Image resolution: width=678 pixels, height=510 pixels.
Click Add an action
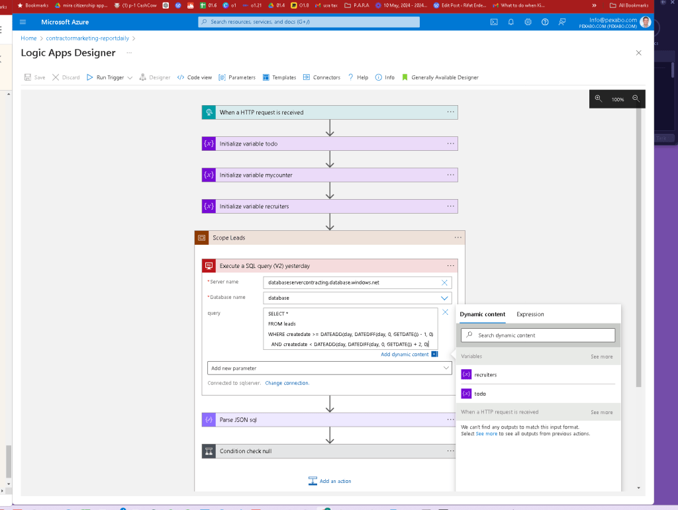click(x=330, y=481)
